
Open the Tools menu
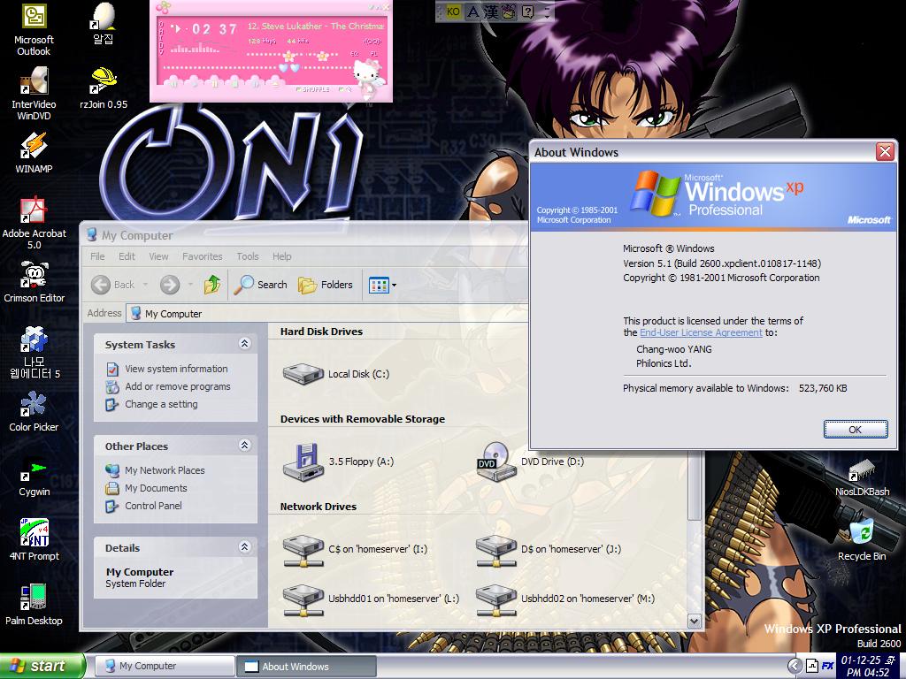(248, 256)
